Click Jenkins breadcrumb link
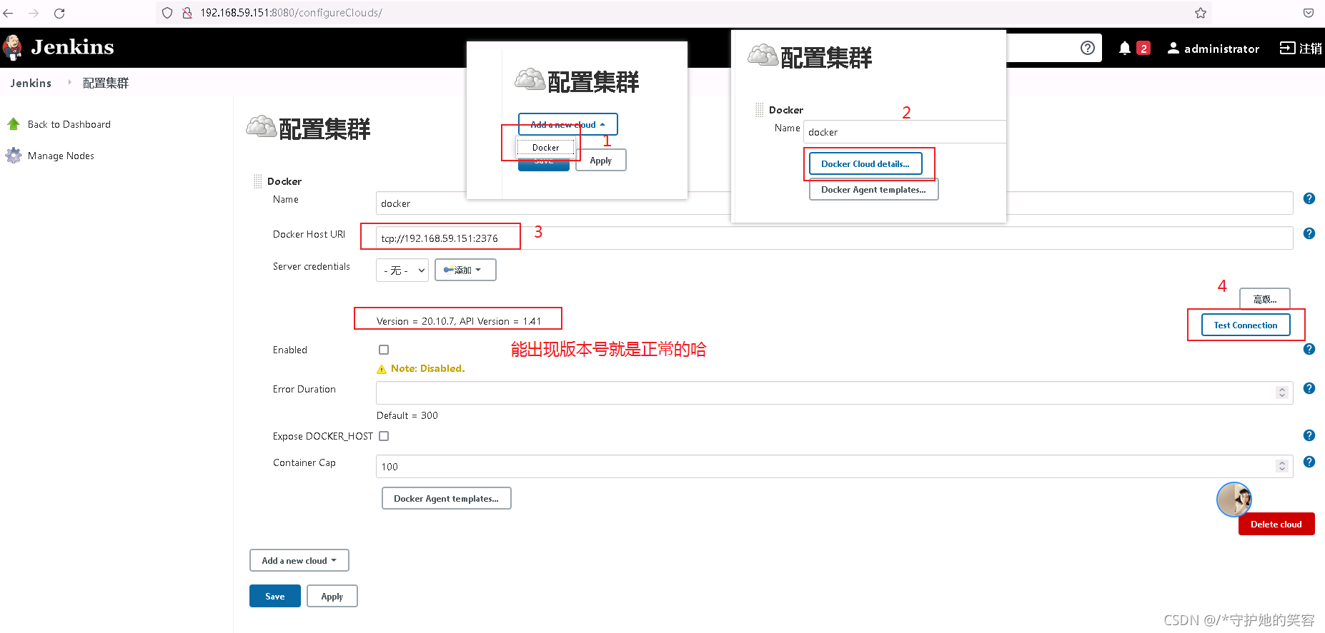The width and height of the screenshot is (1325, 633). click(x=31, y=83)
